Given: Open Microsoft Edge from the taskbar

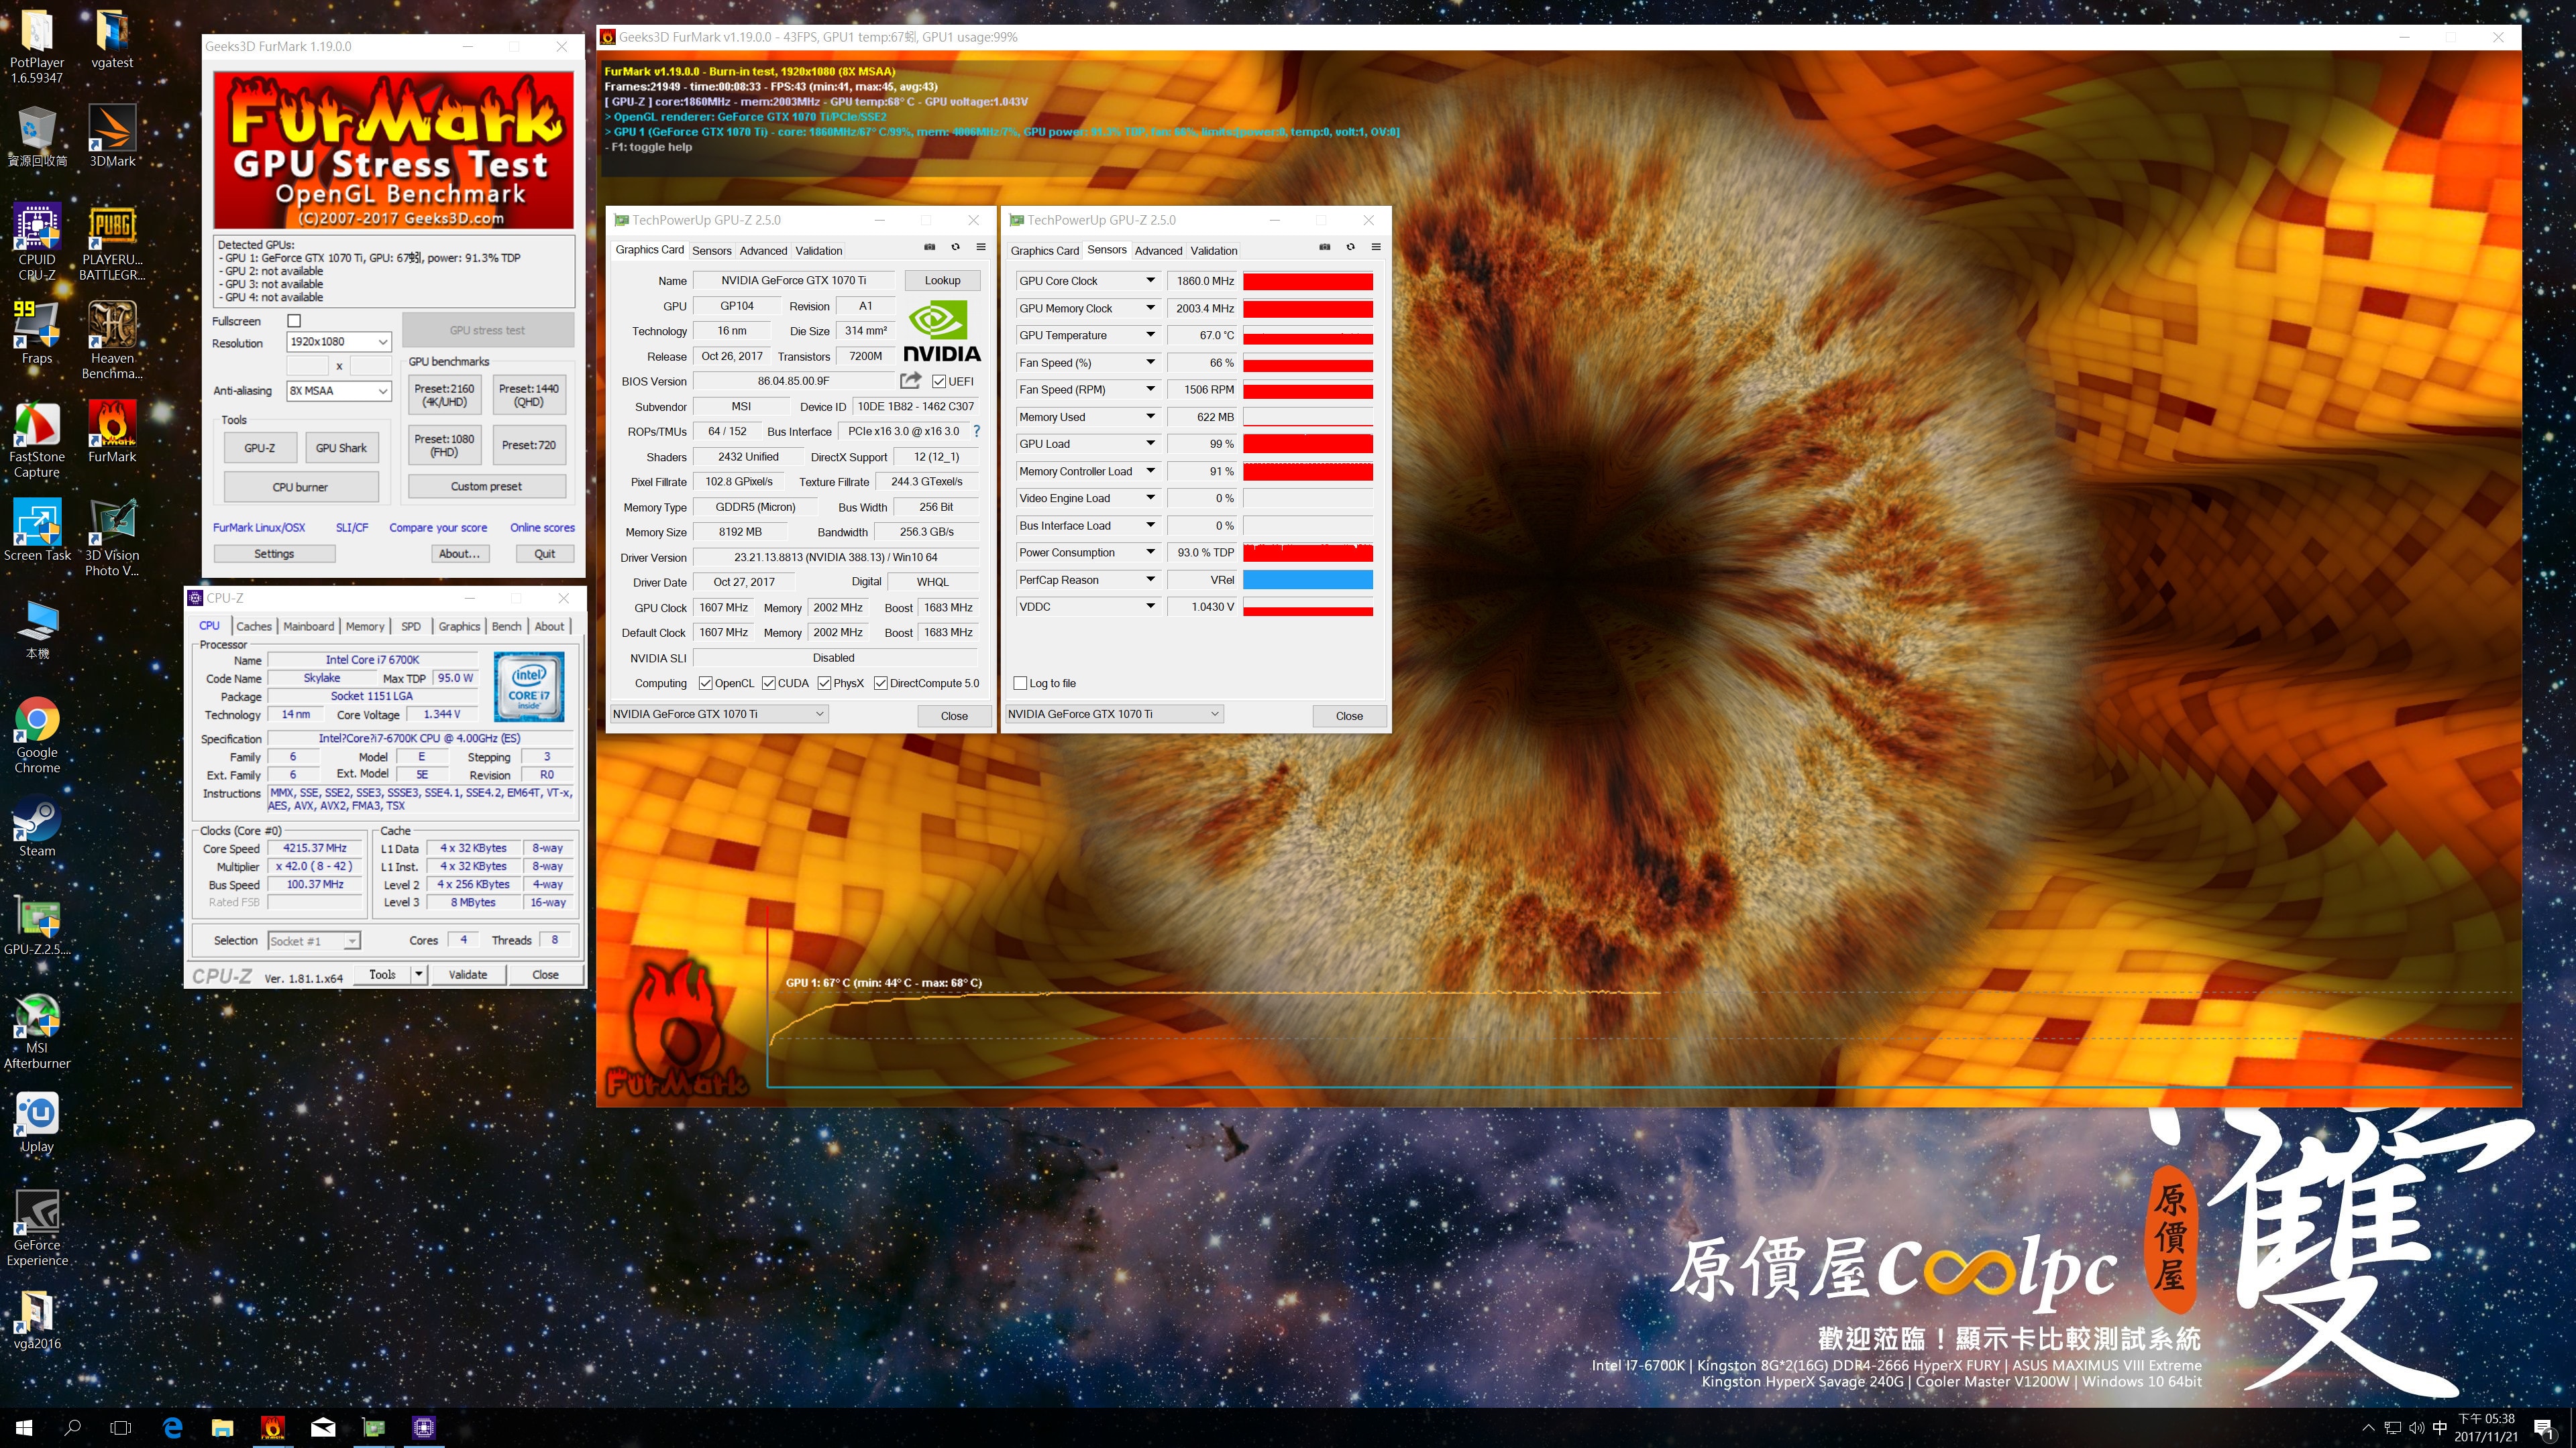Looking at the screenshot, I should click(x=172, y=1428).
